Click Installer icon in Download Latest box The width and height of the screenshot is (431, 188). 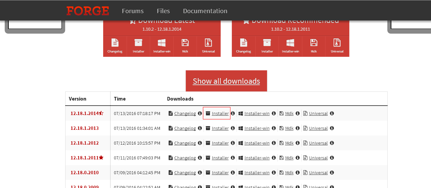point(138,43)
